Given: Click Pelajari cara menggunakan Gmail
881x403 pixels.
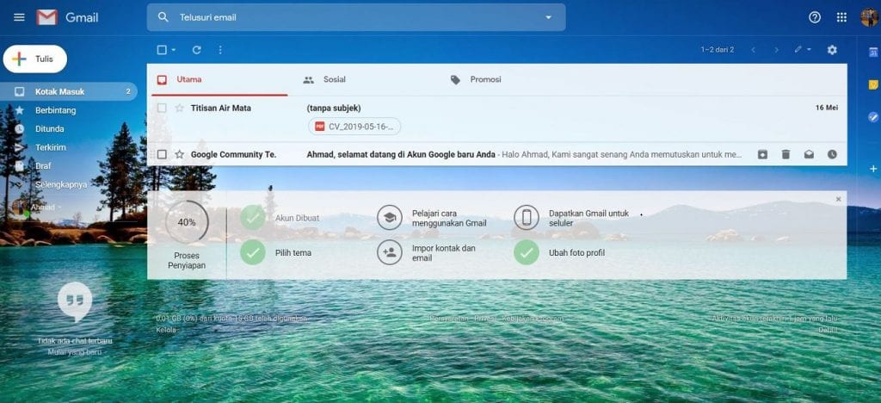Looking at the screenshot, I should [449, 218].
